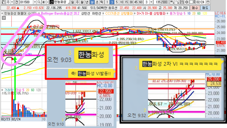
Task: Click the grid table icon on chart
Action: click(x=4, y=18)
